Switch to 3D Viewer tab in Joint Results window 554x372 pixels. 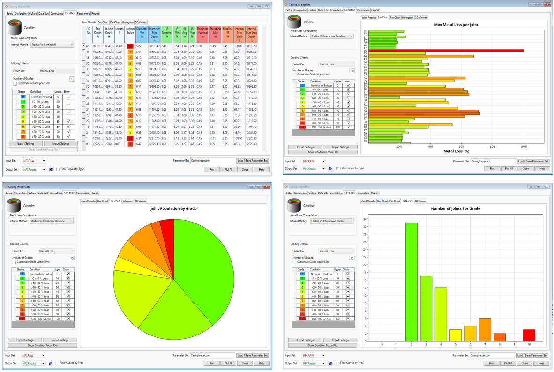[141, 22]
